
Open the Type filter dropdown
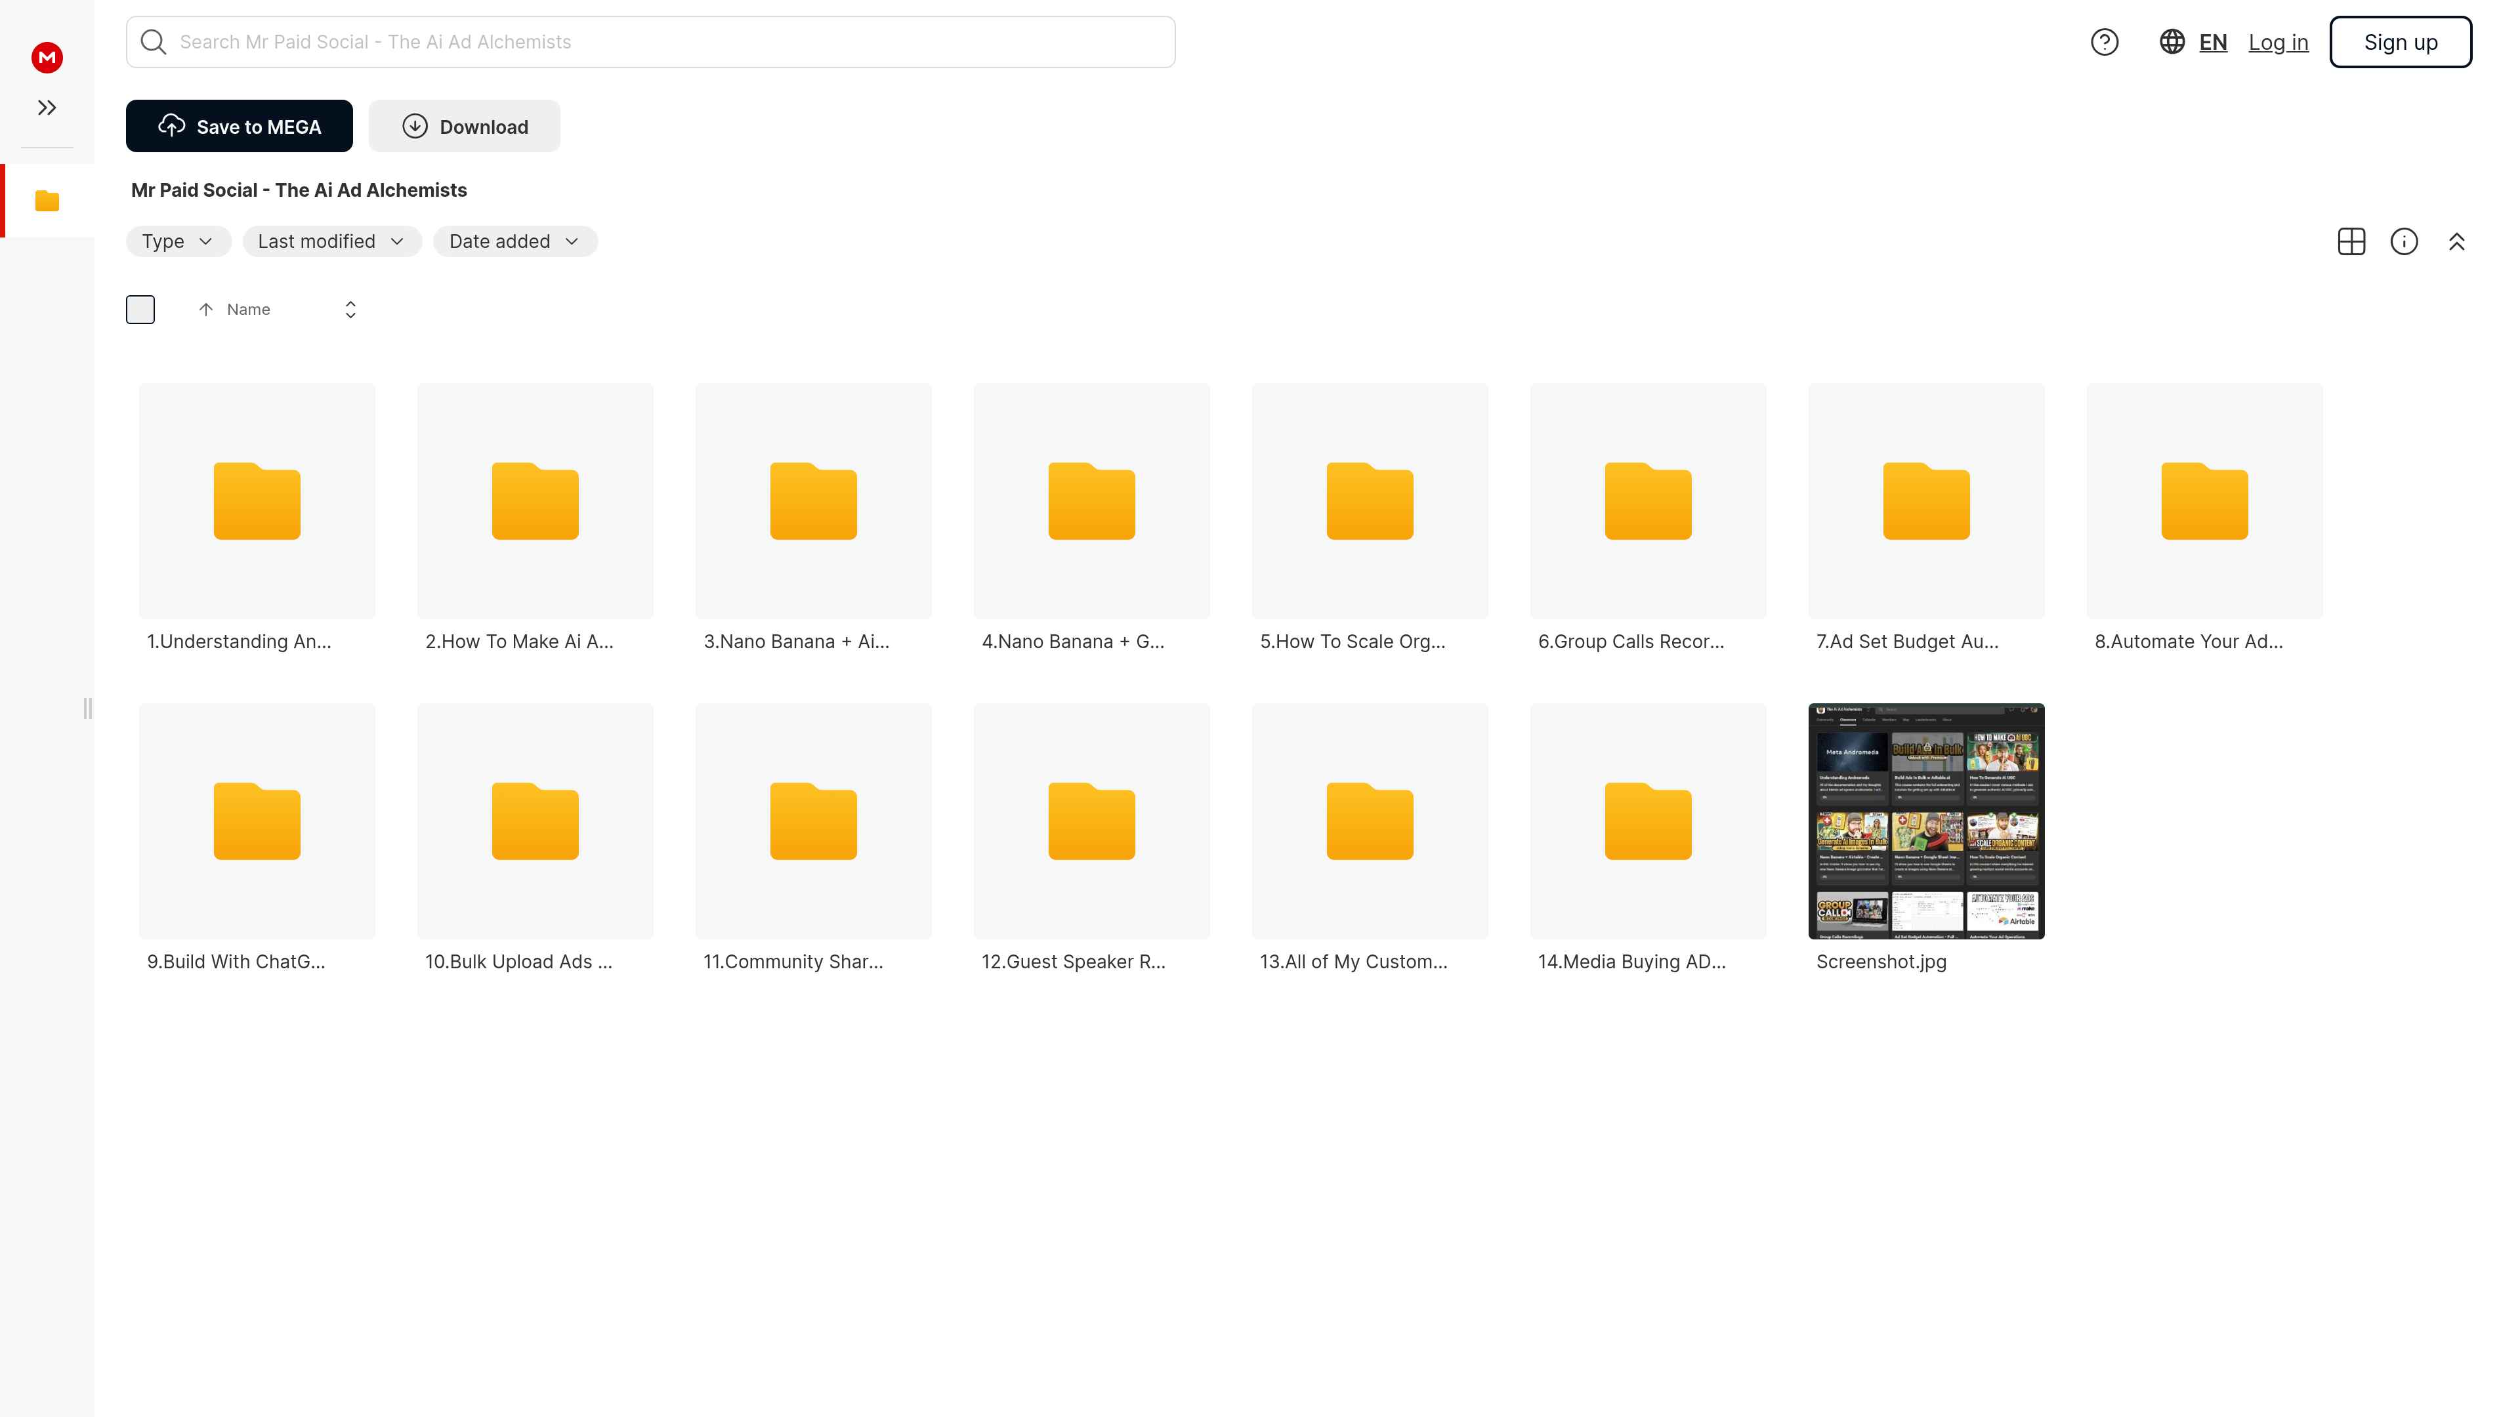178,241
